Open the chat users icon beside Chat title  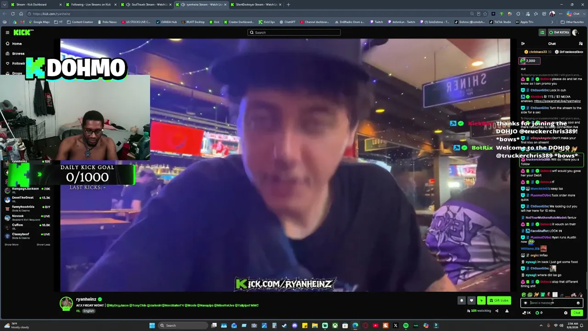pos(581,44)
